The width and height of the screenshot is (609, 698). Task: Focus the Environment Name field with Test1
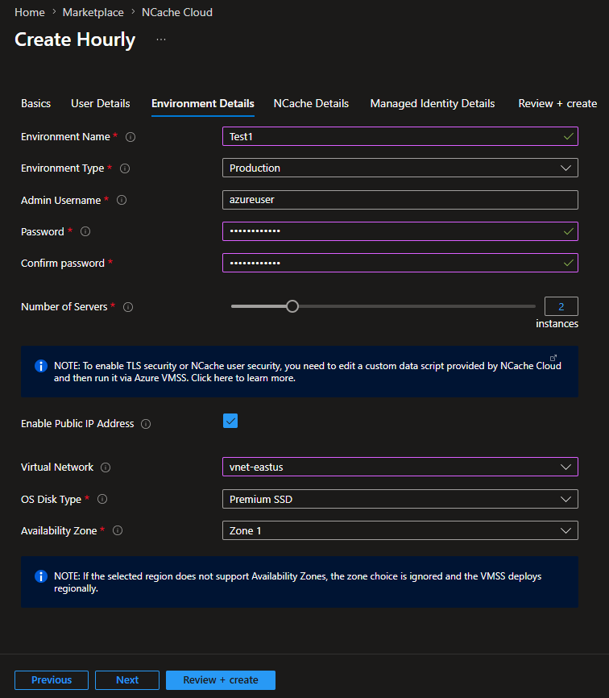click(400, 136)
